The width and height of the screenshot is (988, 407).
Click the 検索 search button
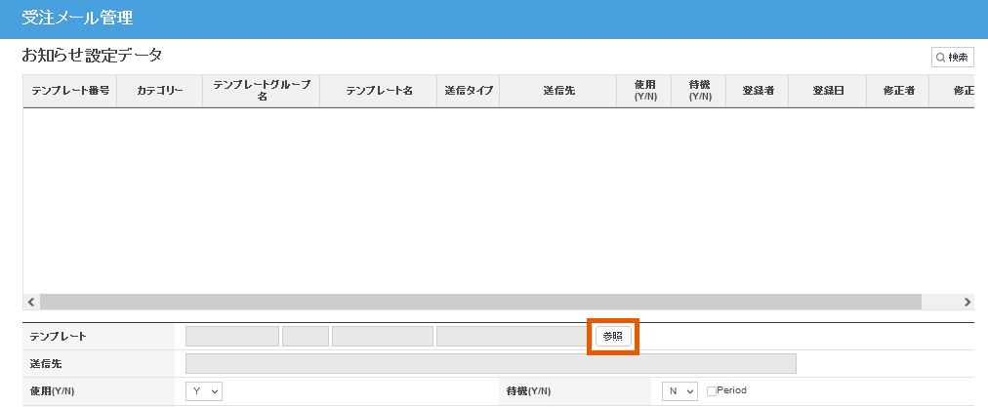point(953,58)
